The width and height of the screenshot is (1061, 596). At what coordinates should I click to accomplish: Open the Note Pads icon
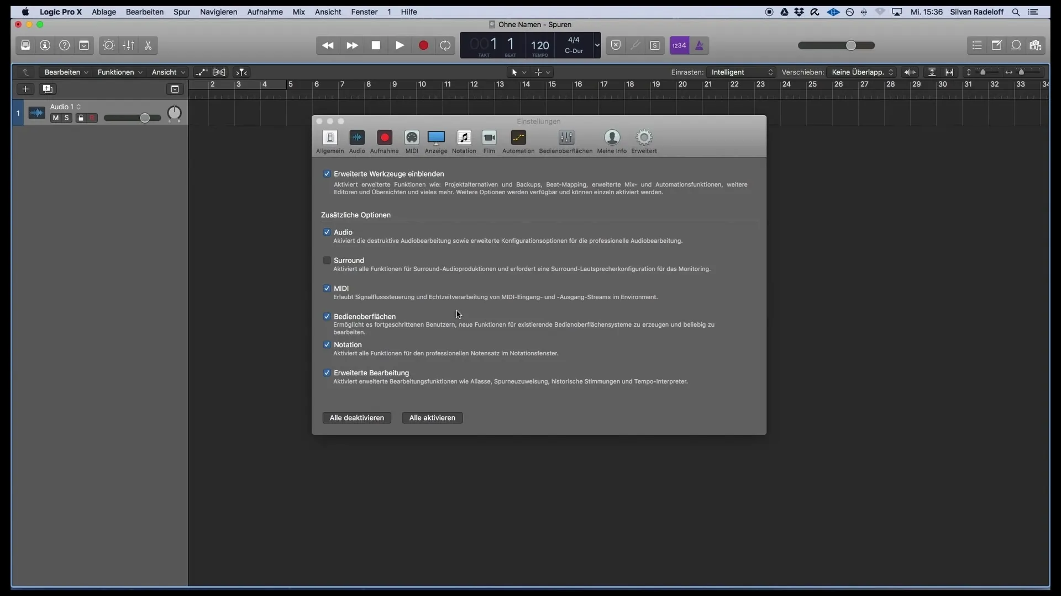997,45
